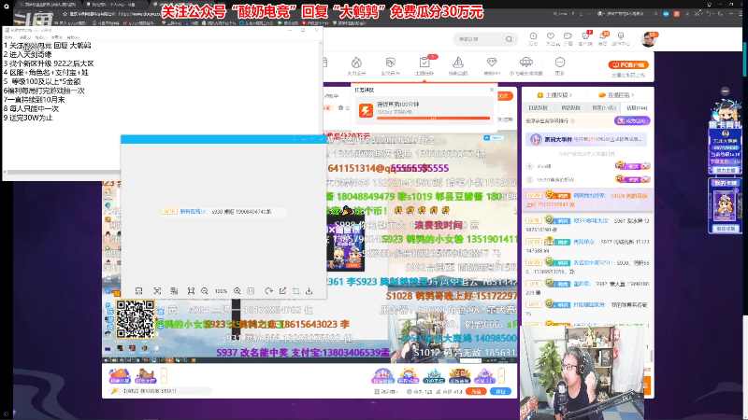Close the task popup with X
748x420 pixels.
coord(492,90)
